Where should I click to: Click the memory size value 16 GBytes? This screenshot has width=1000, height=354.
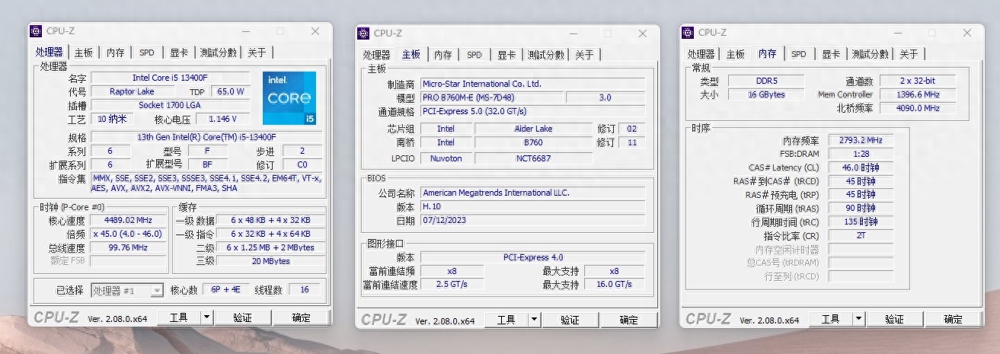765,94
